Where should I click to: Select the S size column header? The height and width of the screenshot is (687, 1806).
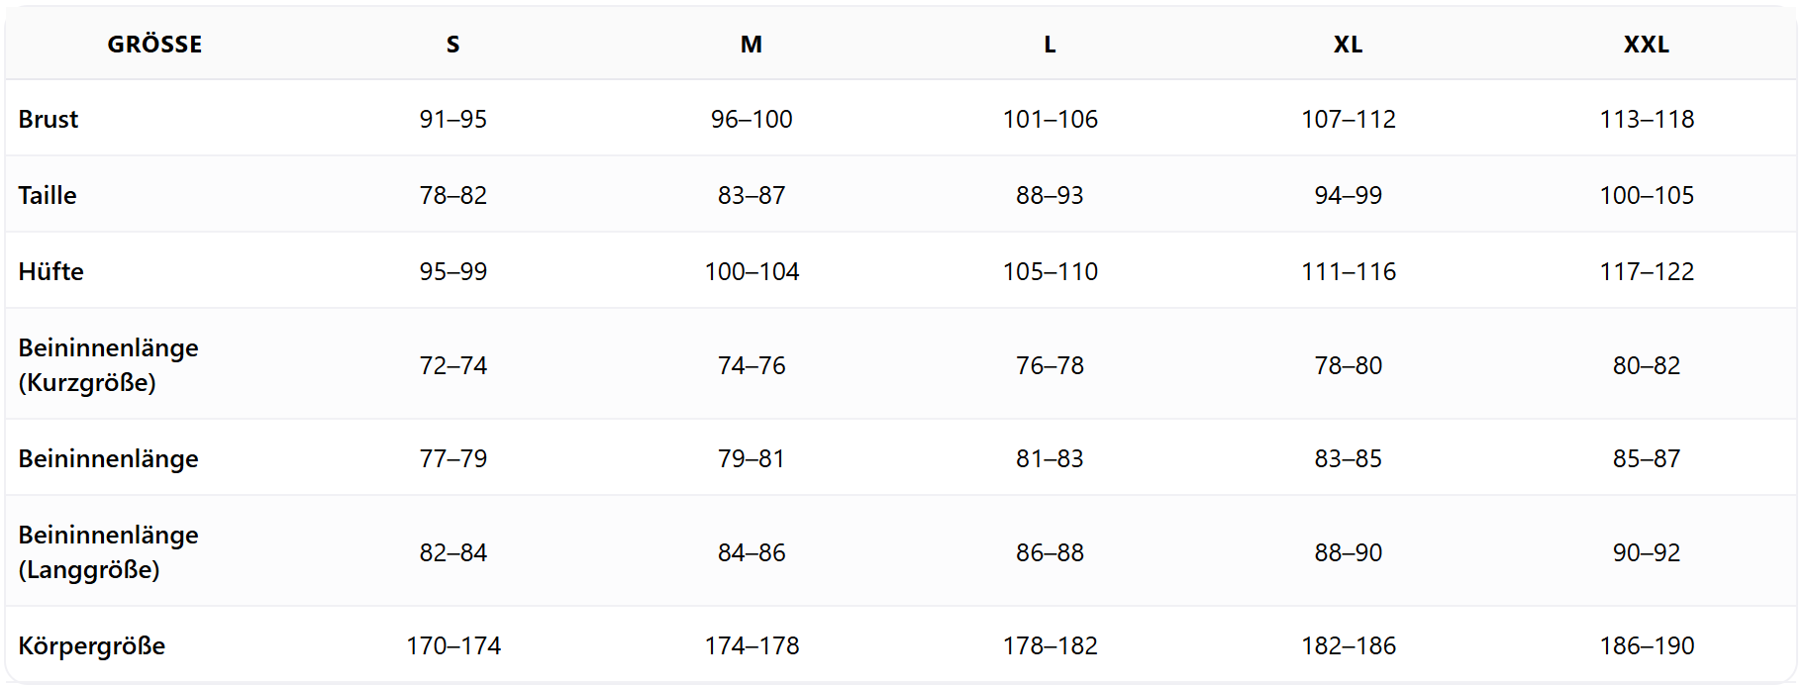[452, 45]
